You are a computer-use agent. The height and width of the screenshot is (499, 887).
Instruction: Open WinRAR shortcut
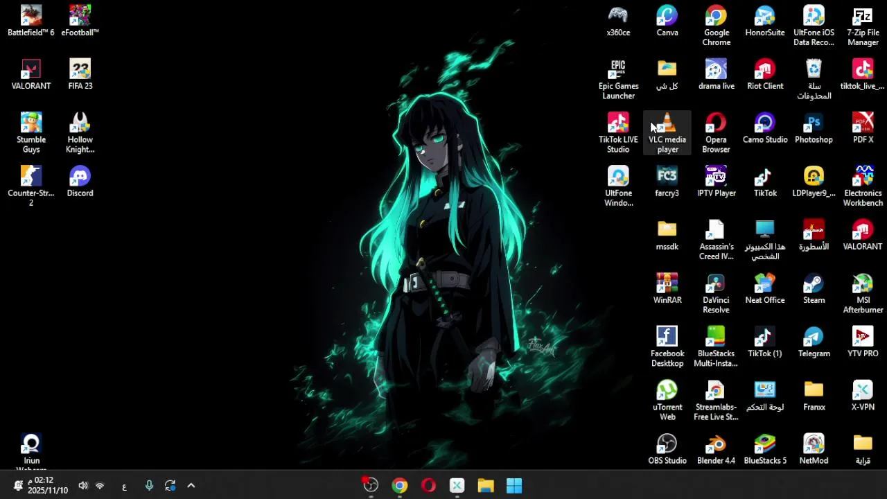667,288
